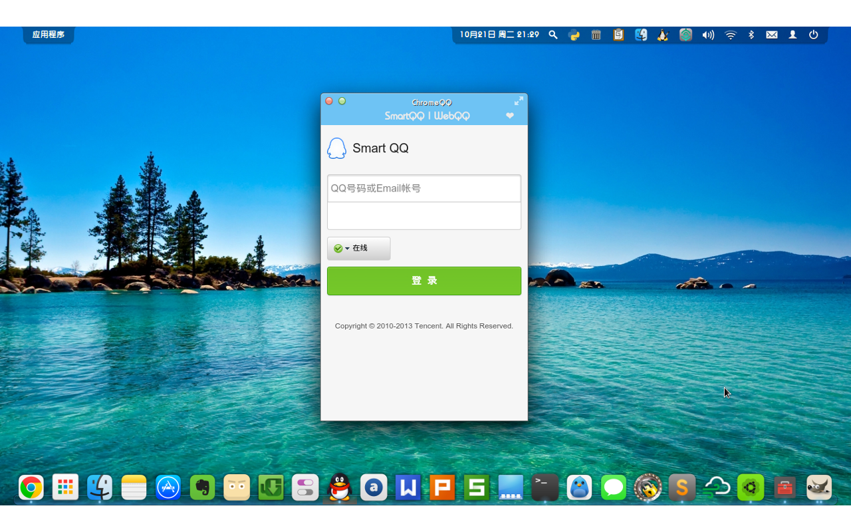The width and height of the screenshot is (851, 532).
Task: Click the date and time 10月21日 周二 display
Action: point(499,35)
